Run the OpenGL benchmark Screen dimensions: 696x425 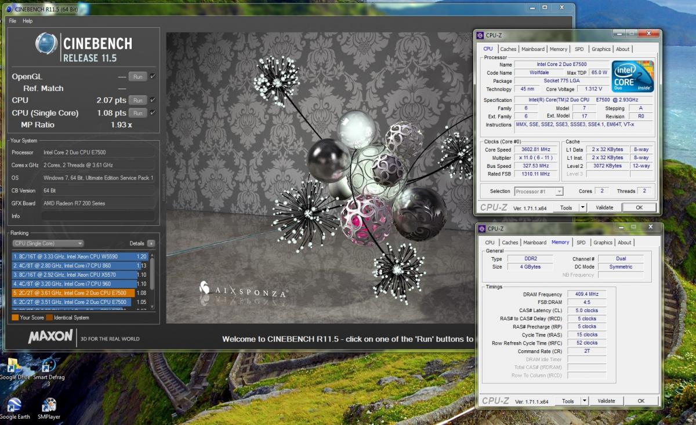tap(137, 76)
